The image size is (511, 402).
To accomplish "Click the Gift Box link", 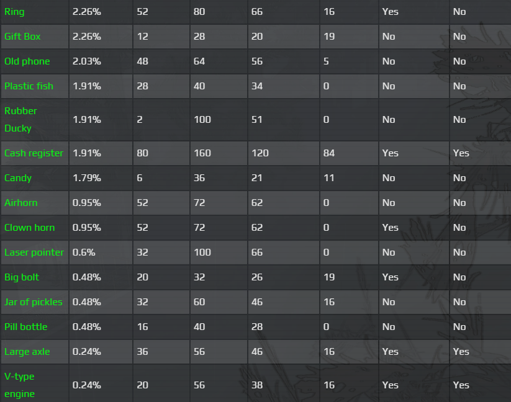I will tap(22, 37).
